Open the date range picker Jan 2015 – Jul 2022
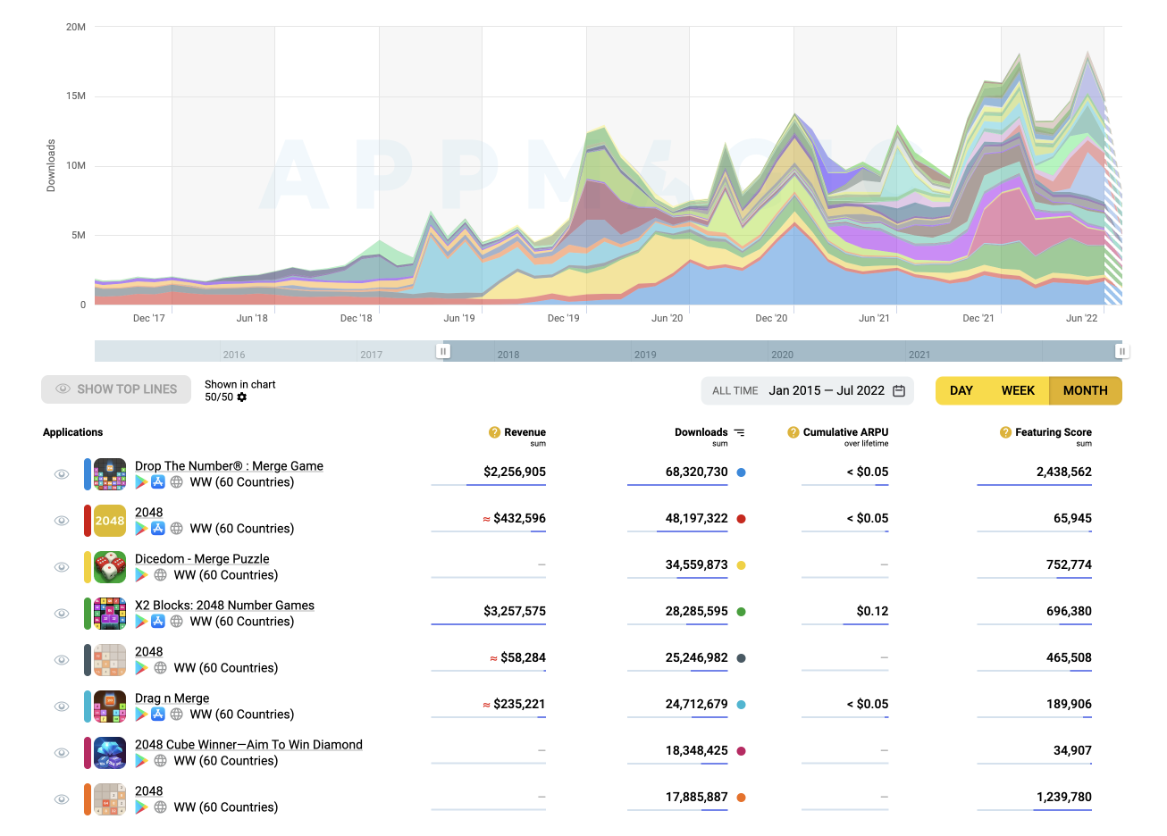This screenshot has width=1167, height=836. coord(826,390)
